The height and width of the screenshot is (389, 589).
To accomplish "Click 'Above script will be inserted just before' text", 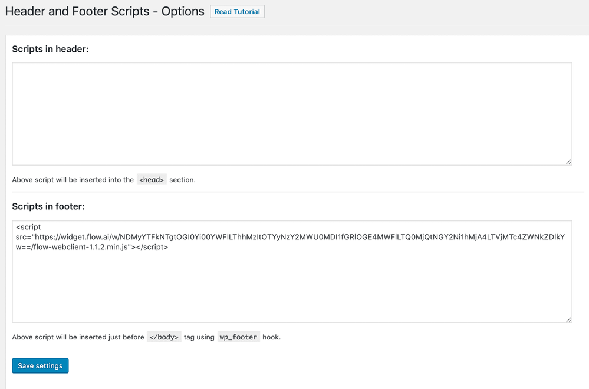I will (78, 337).
